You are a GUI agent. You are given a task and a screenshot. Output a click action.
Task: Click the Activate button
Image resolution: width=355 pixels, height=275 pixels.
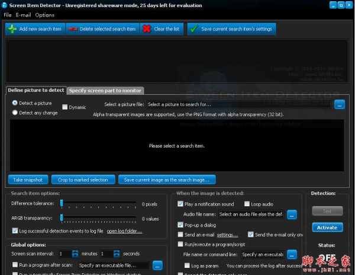[327, 228]
